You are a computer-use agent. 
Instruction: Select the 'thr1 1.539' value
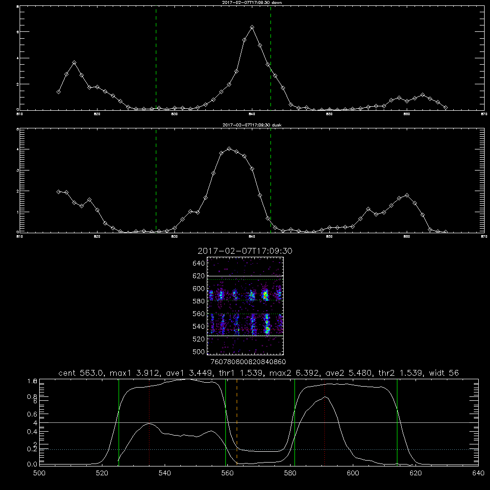[240, 373]
